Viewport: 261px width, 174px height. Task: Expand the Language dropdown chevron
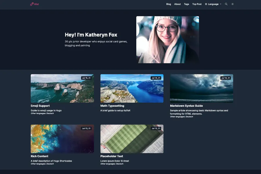[x=221, y=4]
